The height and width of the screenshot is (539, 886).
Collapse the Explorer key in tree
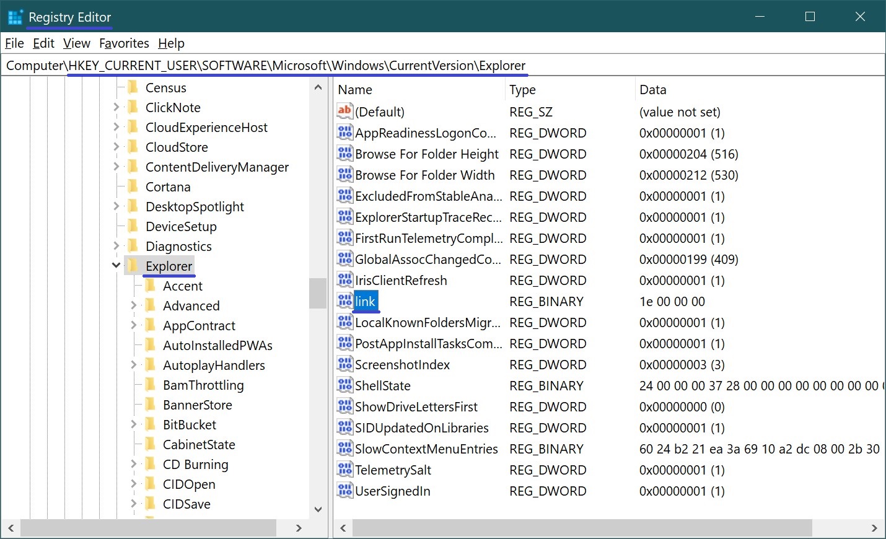point(116,266)
